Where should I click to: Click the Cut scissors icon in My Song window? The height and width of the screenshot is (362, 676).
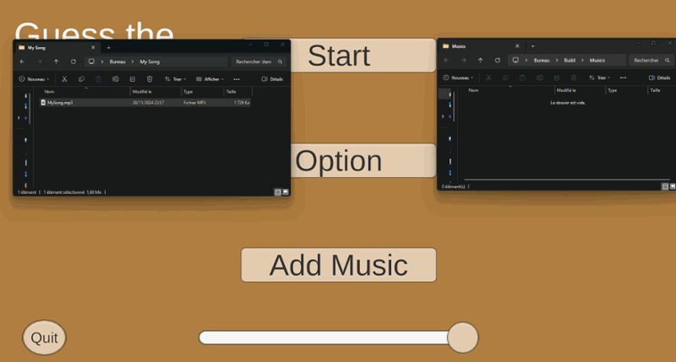[x=64, y=79]
